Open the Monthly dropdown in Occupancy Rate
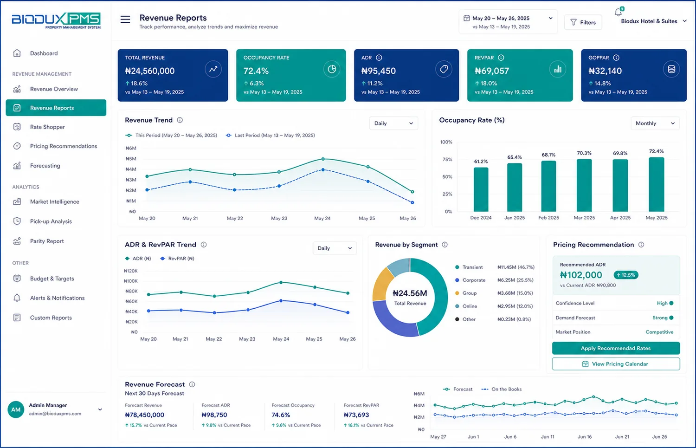The width and height of the screenshot is (696, 448). [655, 123]
